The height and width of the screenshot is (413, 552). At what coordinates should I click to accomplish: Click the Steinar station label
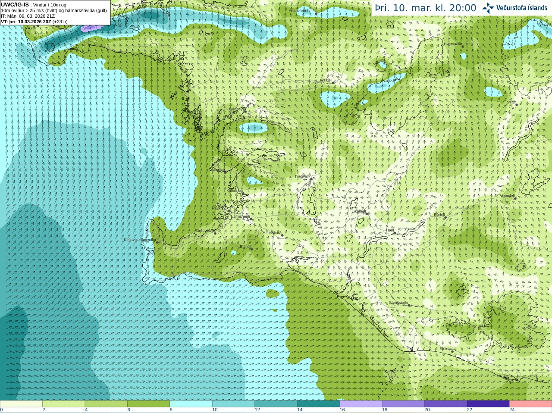pos(445,349)
